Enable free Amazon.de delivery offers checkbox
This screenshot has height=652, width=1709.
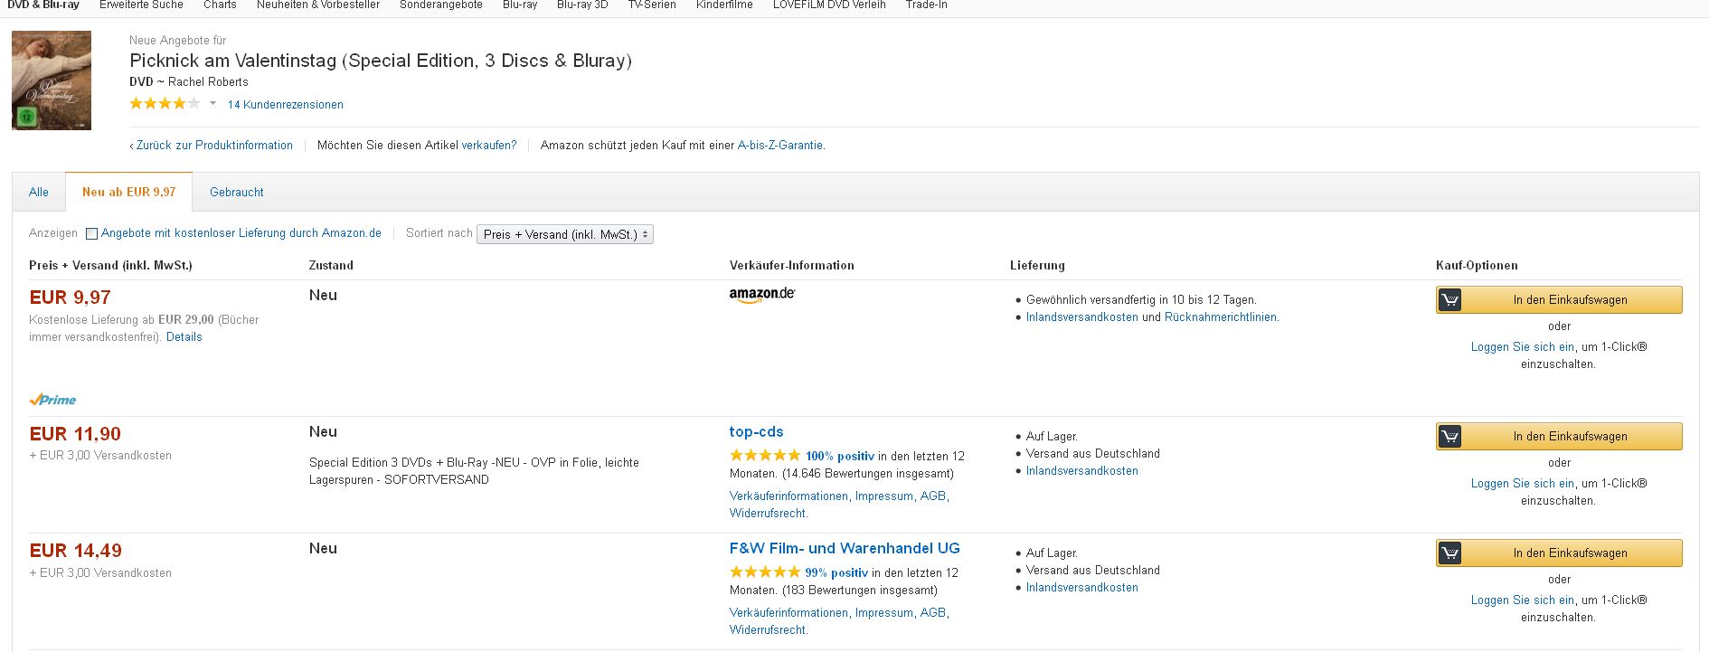pyautogui.click(x=91, y=233)
